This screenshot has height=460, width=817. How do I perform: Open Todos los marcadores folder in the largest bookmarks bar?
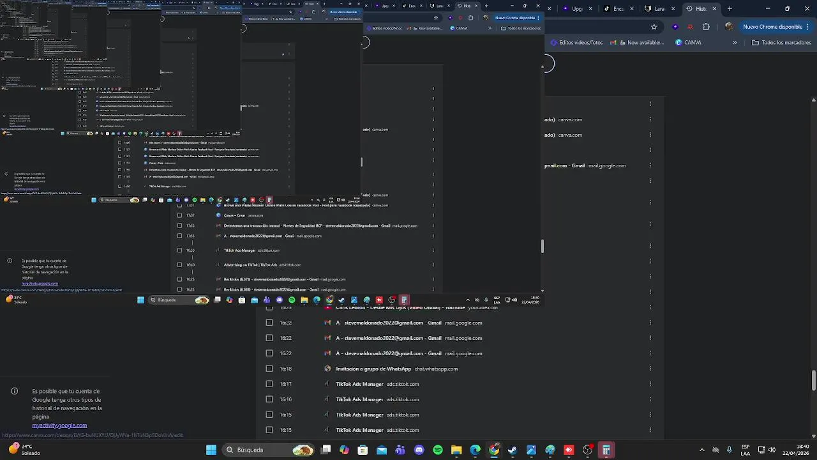tap(781, 43)
